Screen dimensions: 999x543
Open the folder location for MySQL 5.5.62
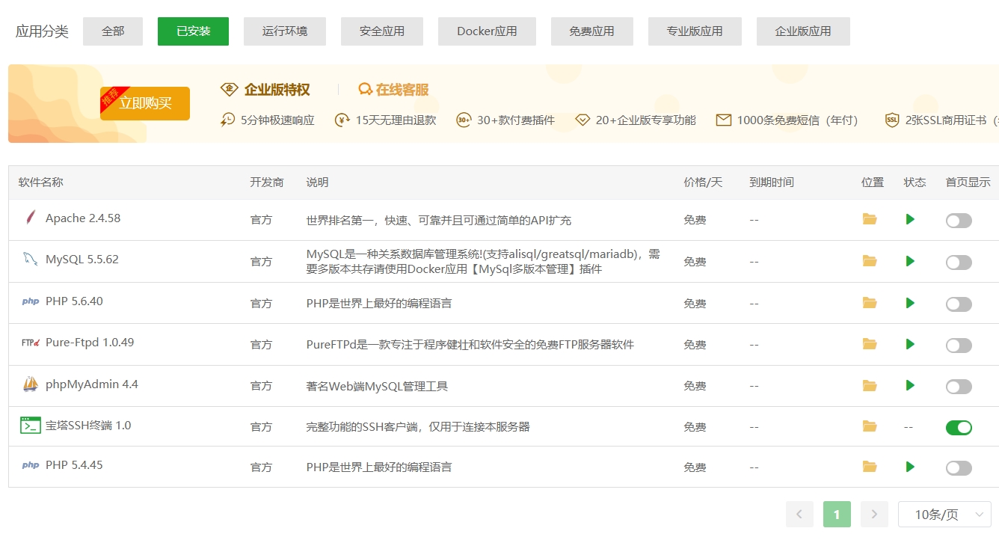pyautogui.click(x=869, y=261)
